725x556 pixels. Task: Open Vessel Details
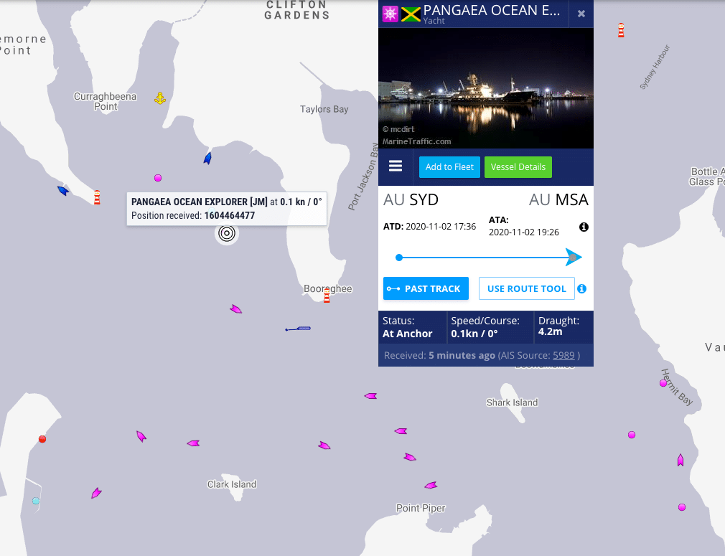[518, 167]
